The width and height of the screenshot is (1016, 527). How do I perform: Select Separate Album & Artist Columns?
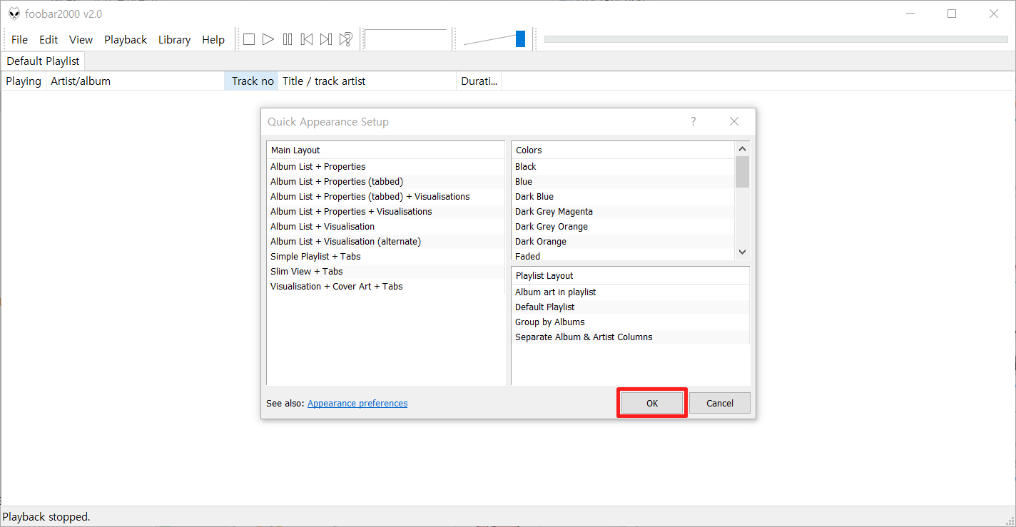[631, 337]
